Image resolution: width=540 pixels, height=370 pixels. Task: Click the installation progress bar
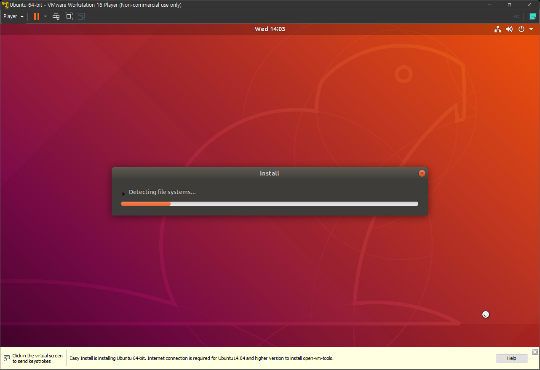(x=270, y=204)
